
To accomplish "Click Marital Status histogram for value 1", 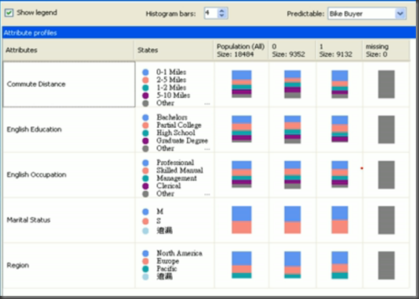I will 339,219.
